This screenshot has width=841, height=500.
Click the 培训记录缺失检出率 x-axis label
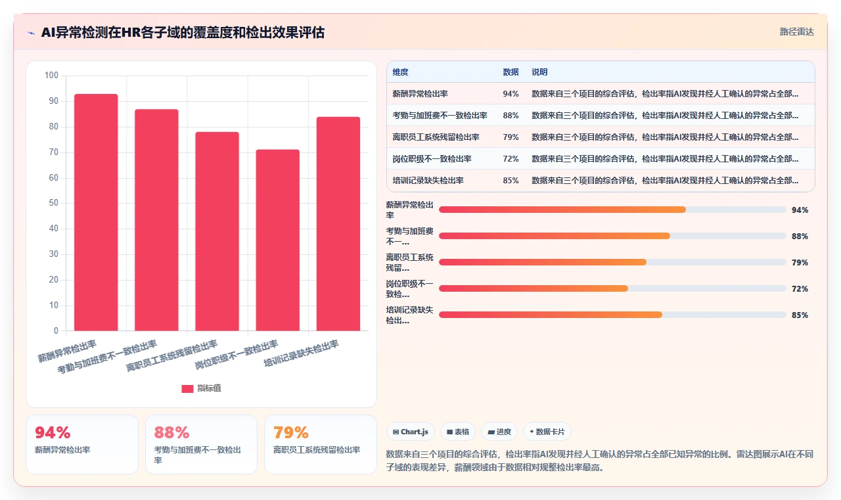point(301,353)
